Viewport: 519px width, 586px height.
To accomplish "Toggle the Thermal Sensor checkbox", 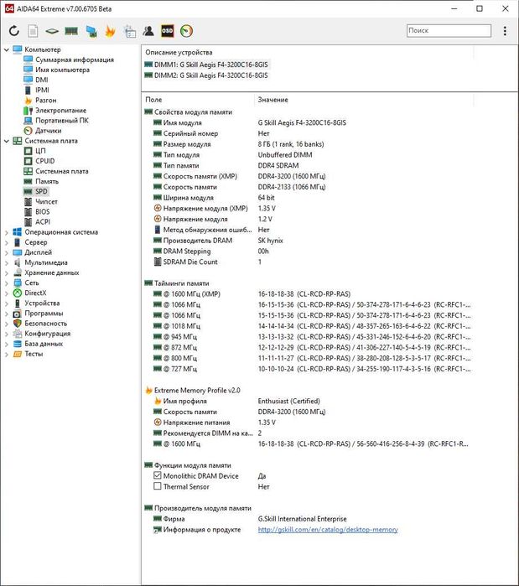I will pyautogui.click(x=158, y=486).
